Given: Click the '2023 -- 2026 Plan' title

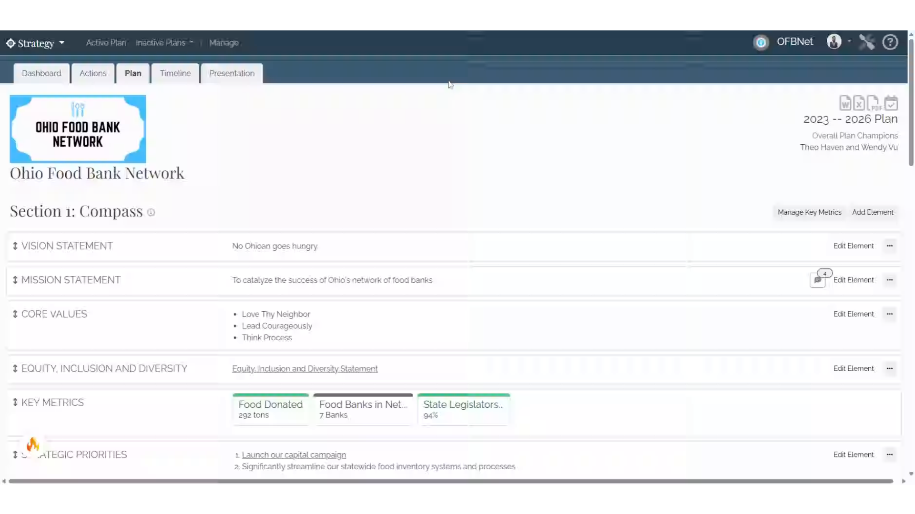Looking at the screenshot, I should tap(851, 119).
